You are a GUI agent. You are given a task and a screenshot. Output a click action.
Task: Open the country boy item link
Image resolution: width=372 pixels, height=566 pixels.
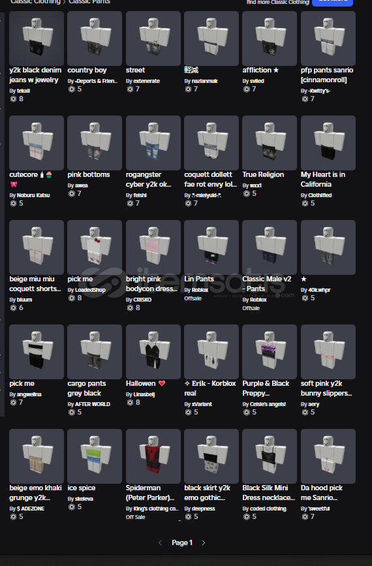87,70
